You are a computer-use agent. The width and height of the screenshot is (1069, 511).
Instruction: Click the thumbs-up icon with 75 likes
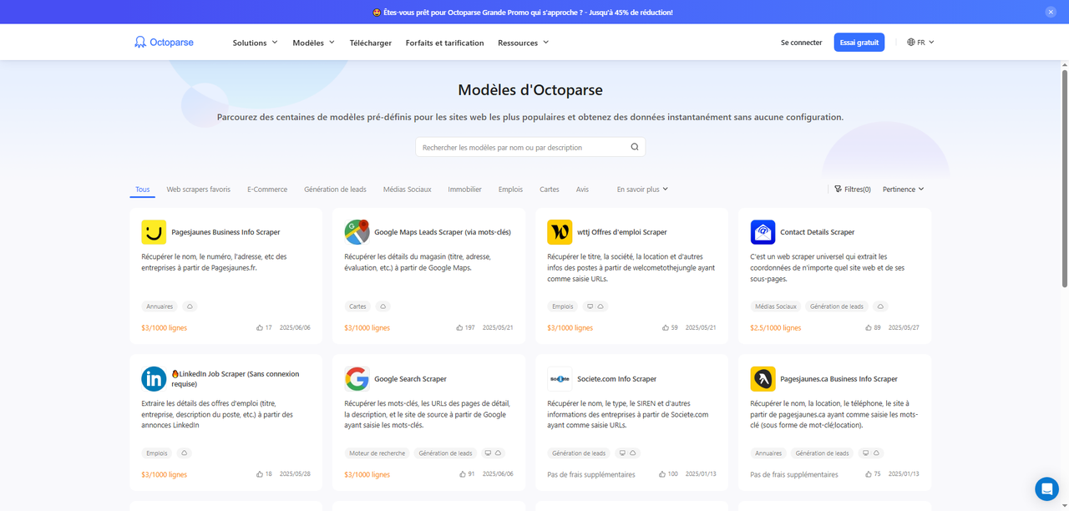tap(869, 474)
